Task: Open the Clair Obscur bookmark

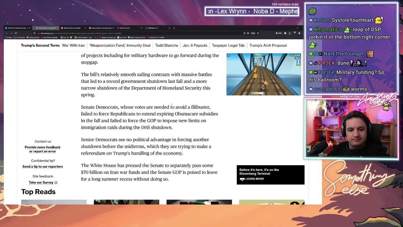Action: (x=50, y=38)
